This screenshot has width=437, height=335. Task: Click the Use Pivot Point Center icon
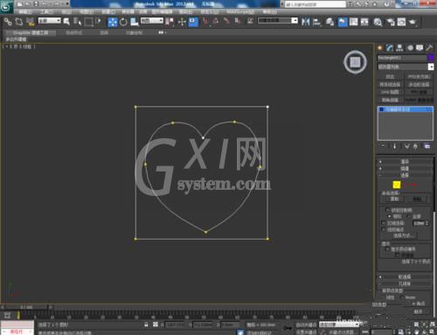coord(170,22)
